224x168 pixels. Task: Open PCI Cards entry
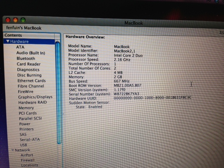pyautogui.click(x=28, y=113)
